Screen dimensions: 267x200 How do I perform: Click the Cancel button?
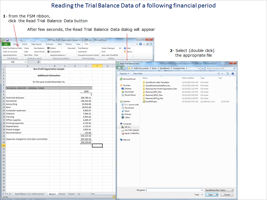[227, 195]
